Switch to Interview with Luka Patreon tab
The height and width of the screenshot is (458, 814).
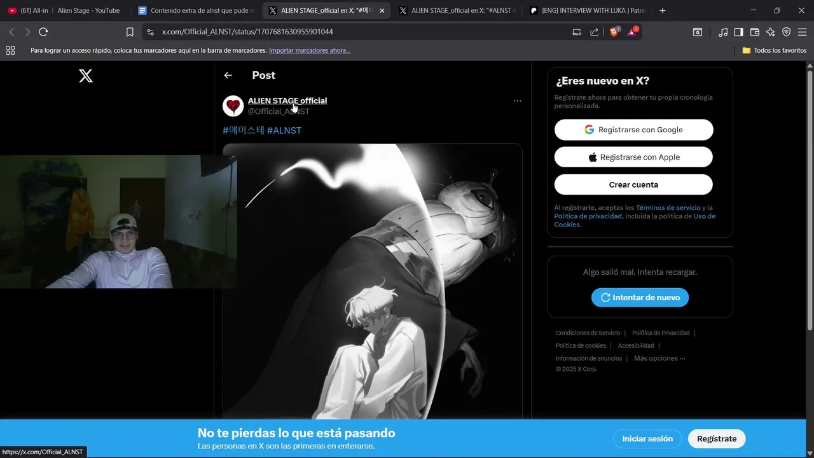click(586, 11)
